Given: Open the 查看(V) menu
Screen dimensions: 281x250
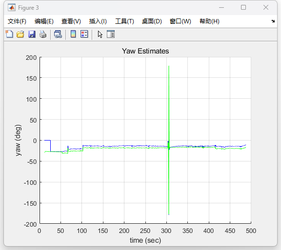Looking at the screenshot, I should pos(71,21).
